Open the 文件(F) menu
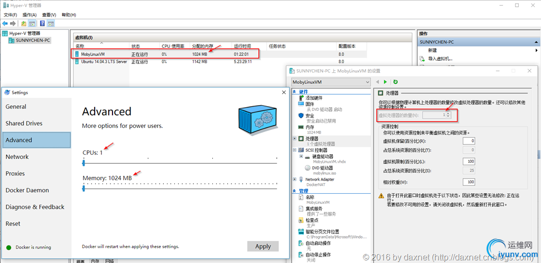 pyautogui.click(x=11, y=15)
